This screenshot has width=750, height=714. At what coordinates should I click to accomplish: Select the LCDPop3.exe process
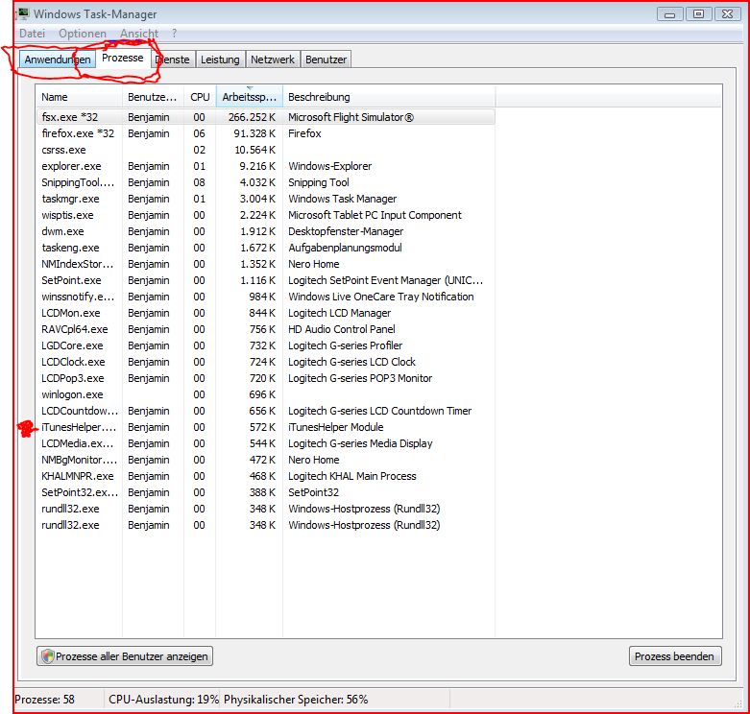click(x=265, y=378)
